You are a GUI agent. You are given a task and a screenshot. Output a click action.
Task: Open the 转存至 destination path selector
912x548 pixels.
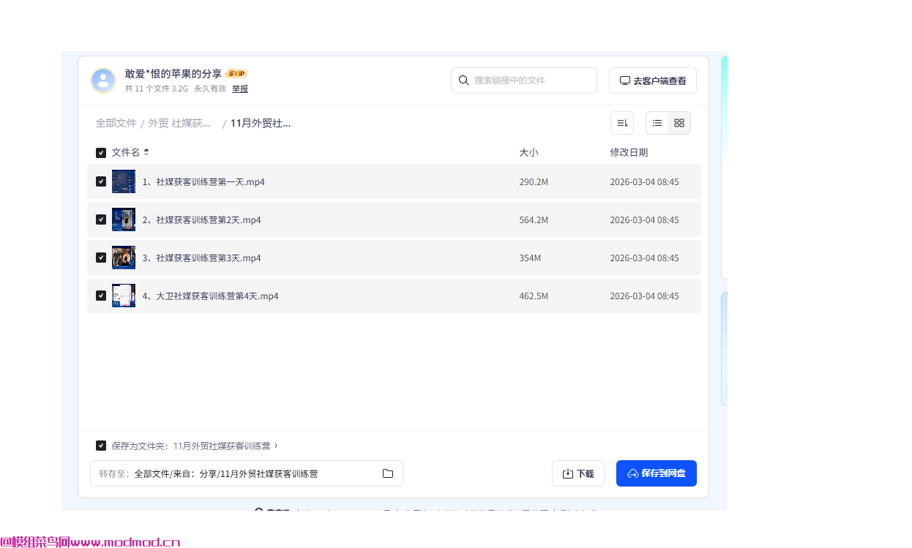click(x=246, y=473)
